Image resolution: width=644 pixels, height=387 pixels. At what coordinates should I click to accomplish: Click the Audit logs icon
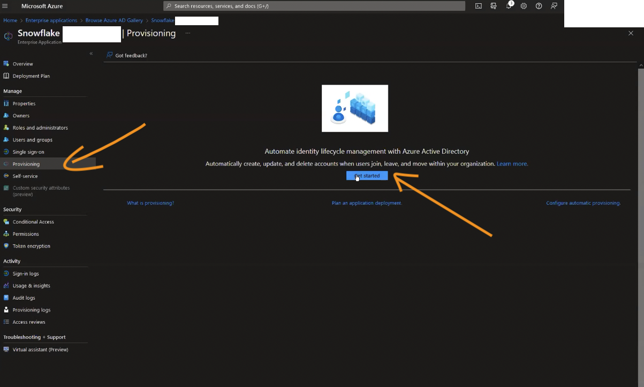[x=6, y=298]
